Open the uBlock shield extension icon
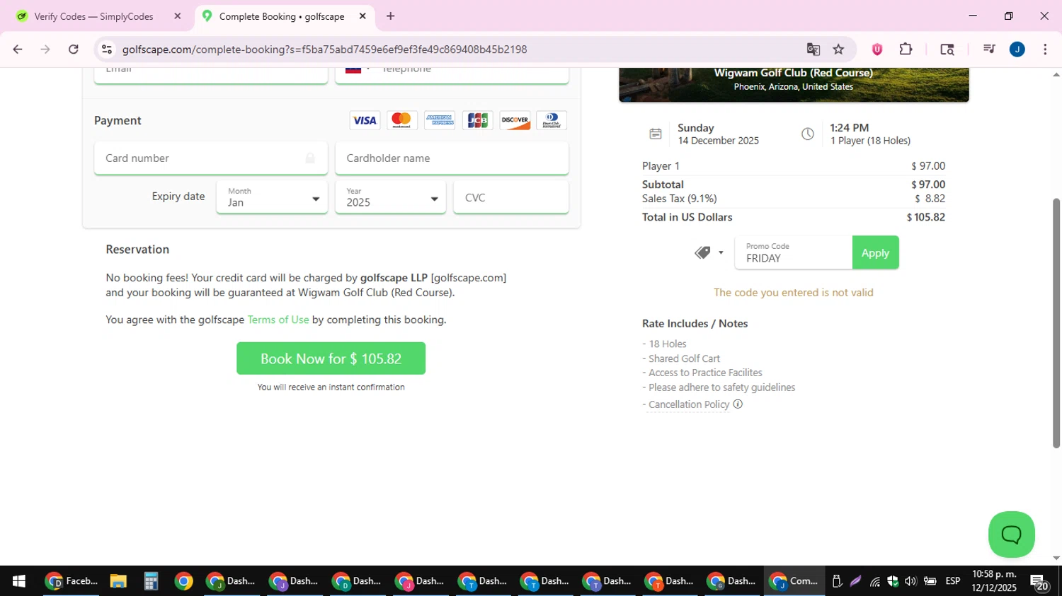This screenshot has width=1062, height=596. point(877,49)
